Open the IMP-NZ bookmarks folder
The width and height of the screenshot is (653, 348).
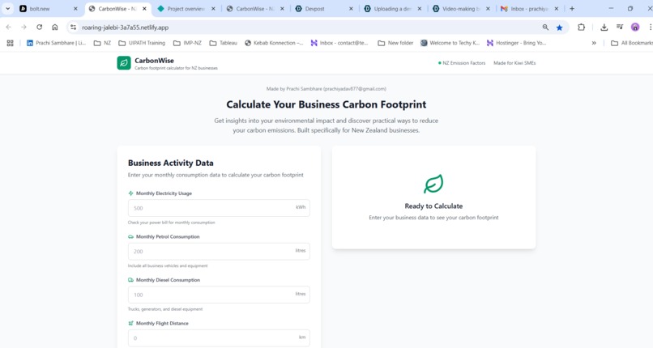[187, 43]
